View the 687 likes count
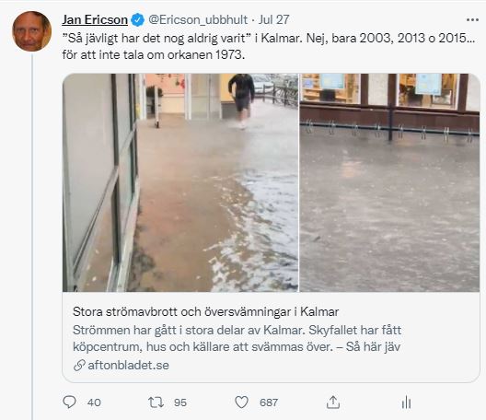Screen dimensions: 486x420 pyautogui.click(x=269, y=402)
